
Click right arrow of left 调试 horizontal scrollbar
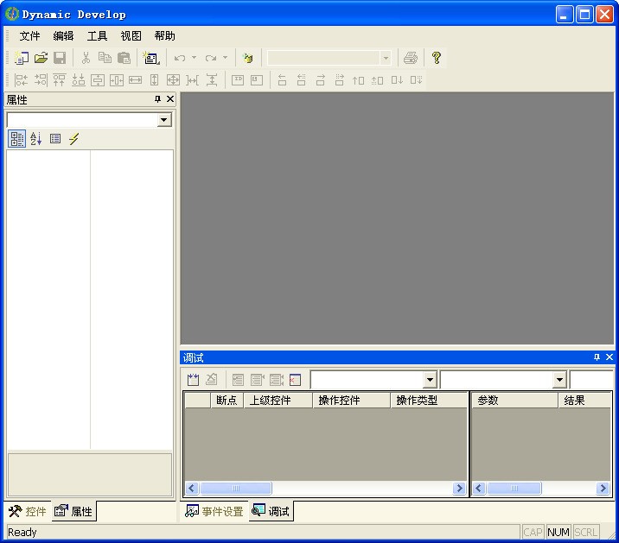459,489
